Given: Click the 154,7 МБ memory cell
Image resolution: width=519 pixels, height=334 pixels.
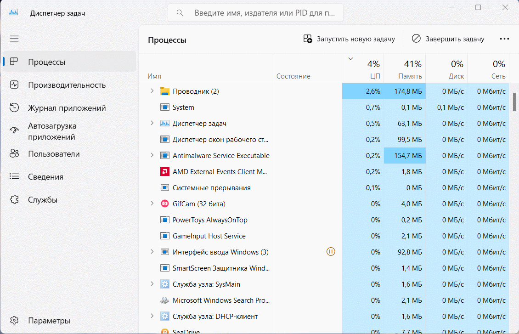Looking at the screenshot, I should point(405,156).
